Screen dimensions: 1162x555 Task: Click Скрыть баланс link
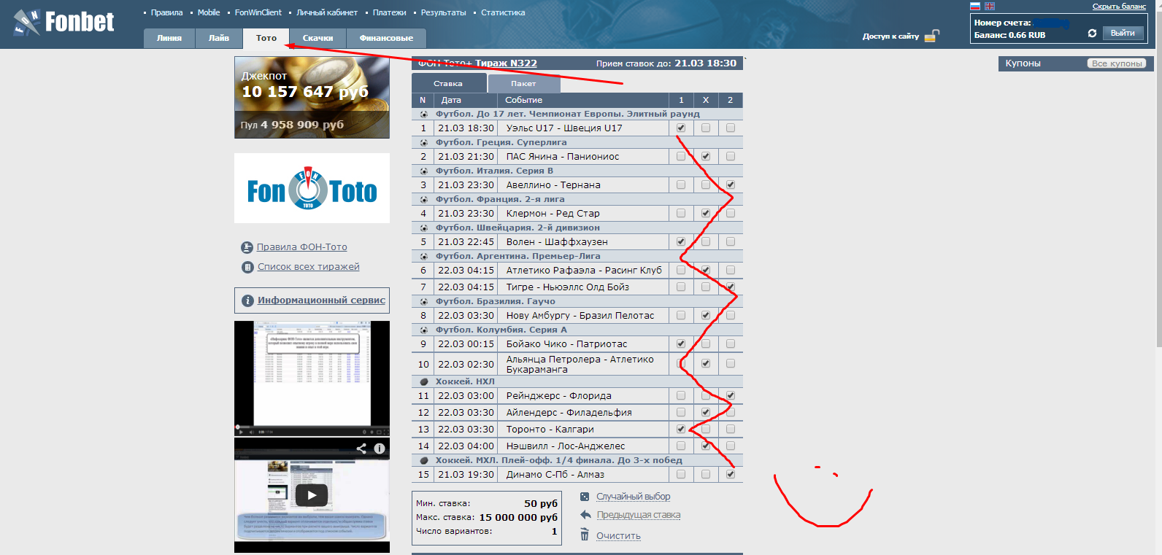(x=1119, y=6)
